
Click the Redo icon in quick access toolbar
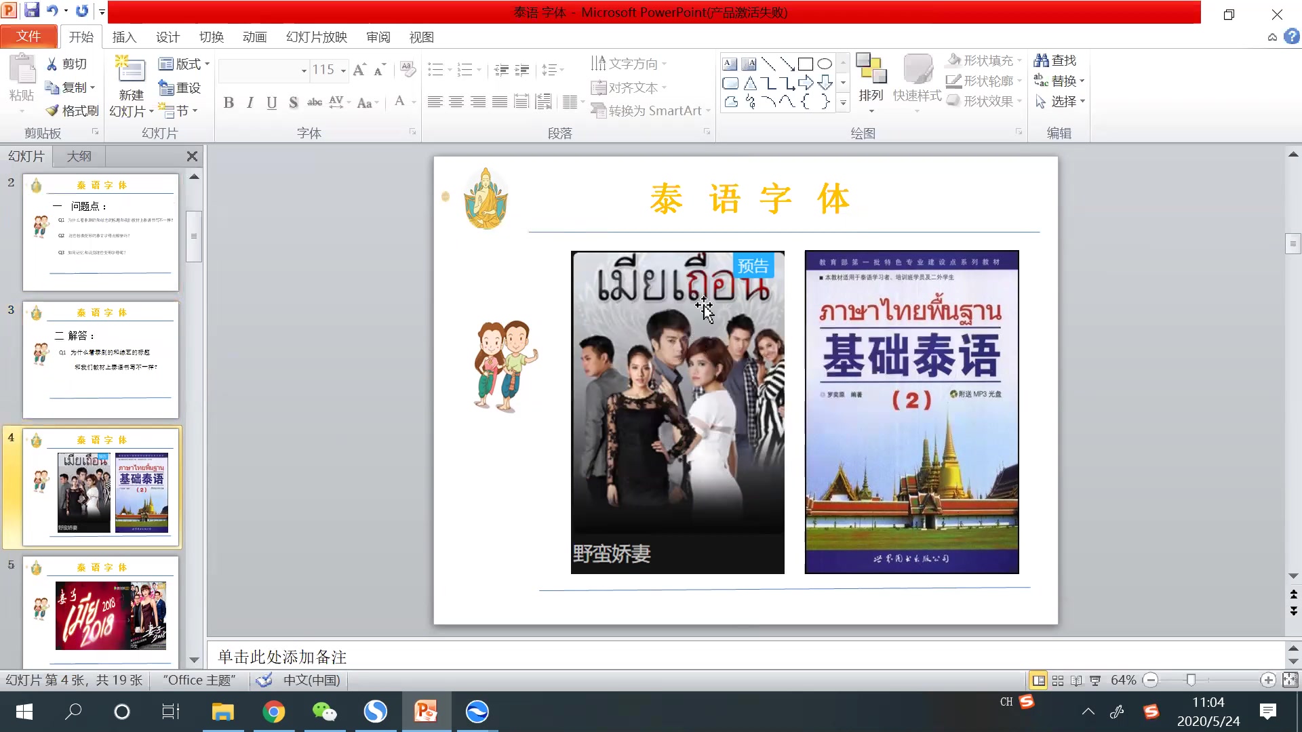[x=82, y=11]
